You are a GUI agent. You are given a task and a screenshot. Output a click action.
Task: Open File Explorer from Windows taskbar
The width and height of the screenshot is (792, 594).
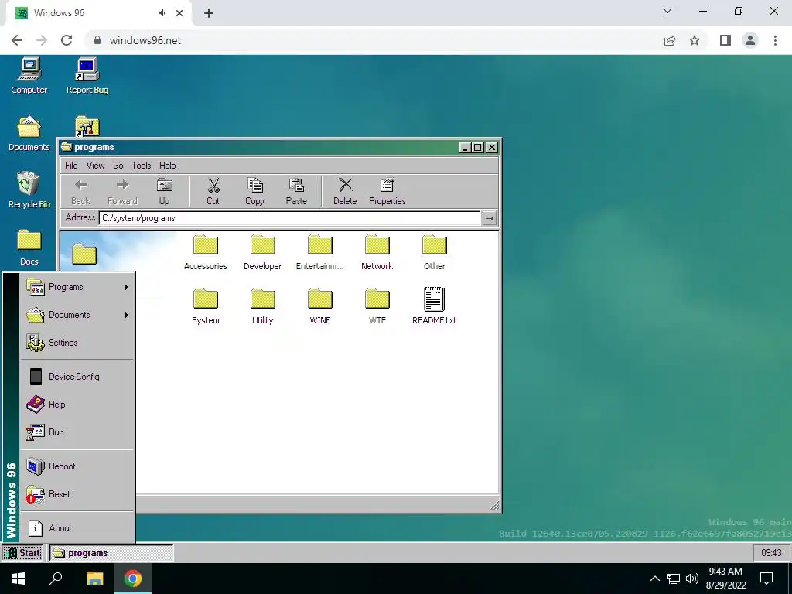[x=94, y=579]
